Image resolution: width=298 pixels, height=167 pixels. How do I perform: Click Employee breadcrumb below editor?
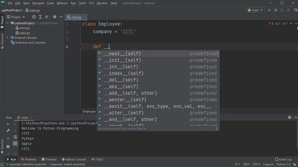coord(89,111)
